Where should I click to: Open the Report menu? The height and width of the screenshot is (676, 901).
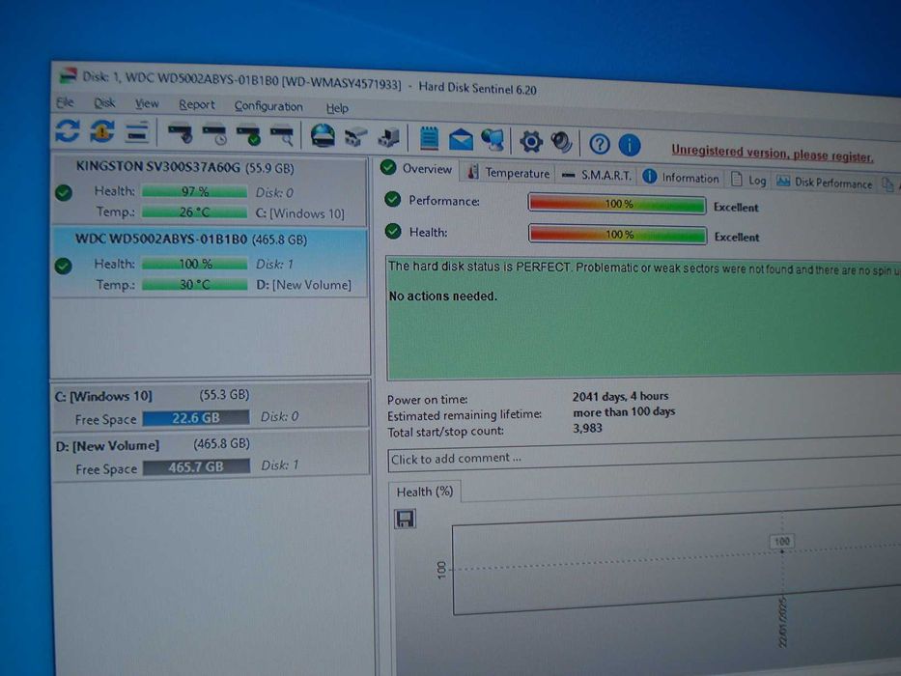point(196,104)
